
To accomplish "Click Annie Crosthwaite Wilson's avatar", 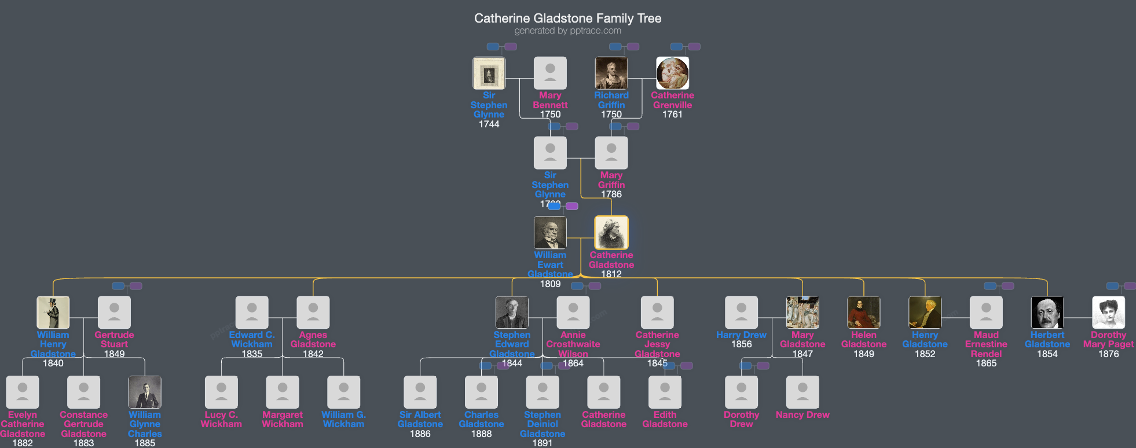I will (x=573, y=313).
